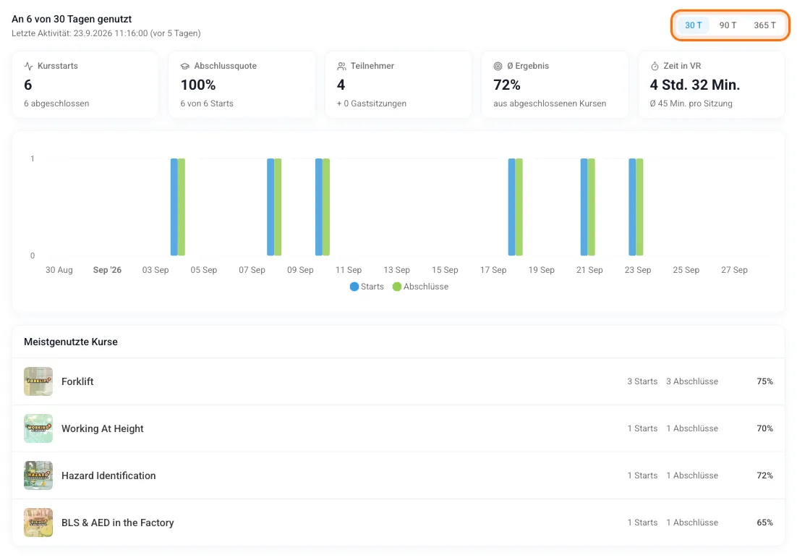The width and height of the screenshot is (797, 558).
Task: Click the Kursstarts pulse icon
Action: point(28,66)
